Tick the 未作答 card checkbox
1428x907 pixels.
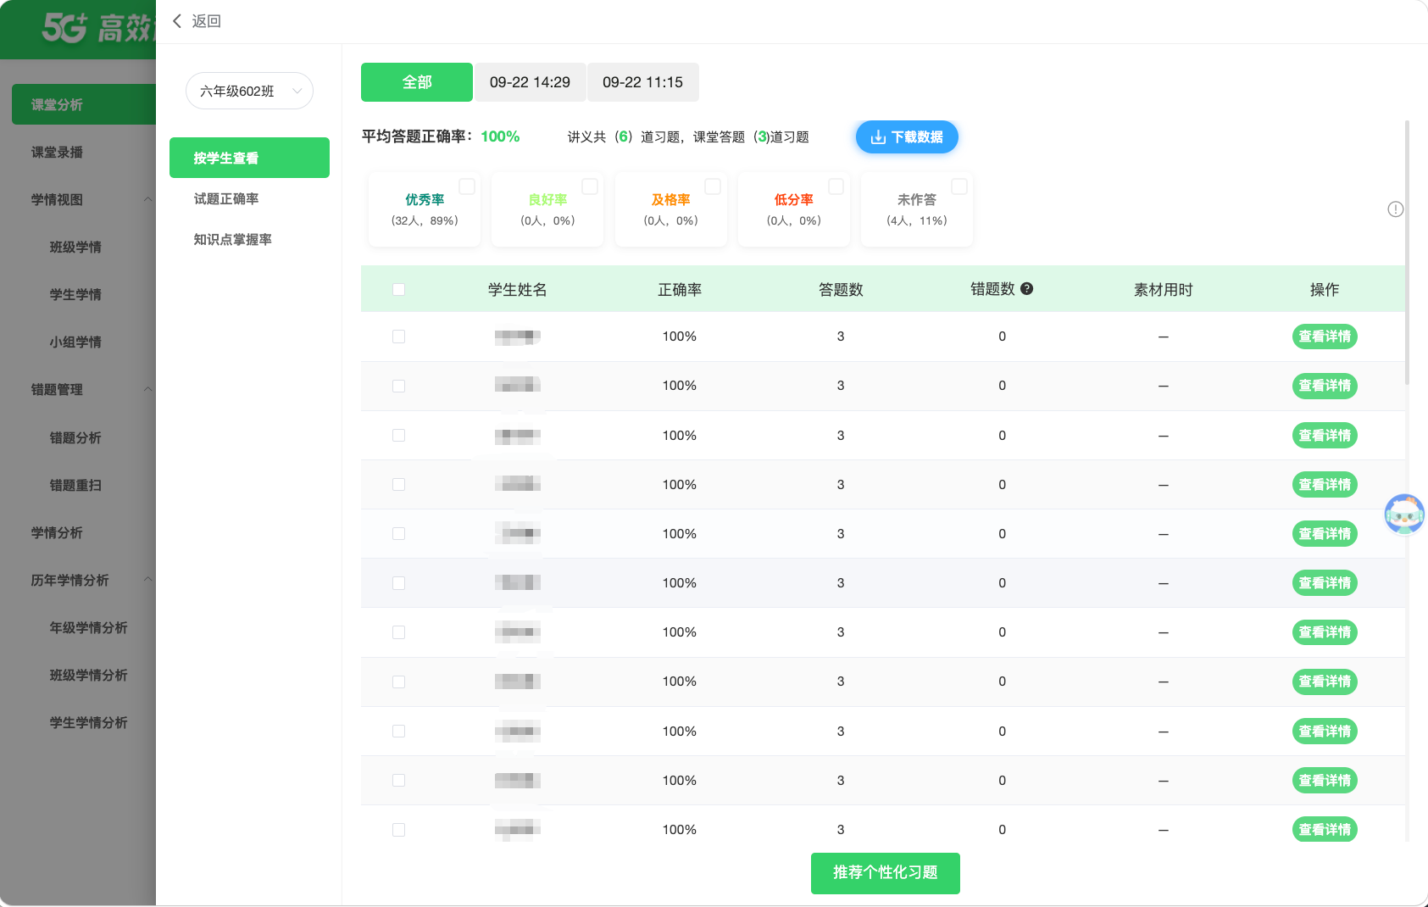click(959, 186)
